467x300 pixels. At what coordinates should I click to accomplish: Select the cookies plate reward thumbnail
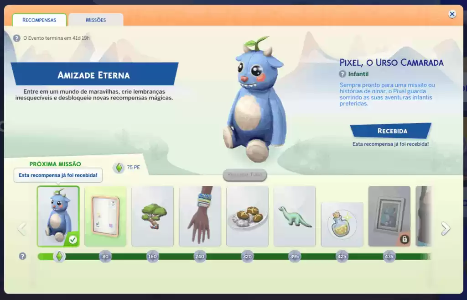coord(247,216)
